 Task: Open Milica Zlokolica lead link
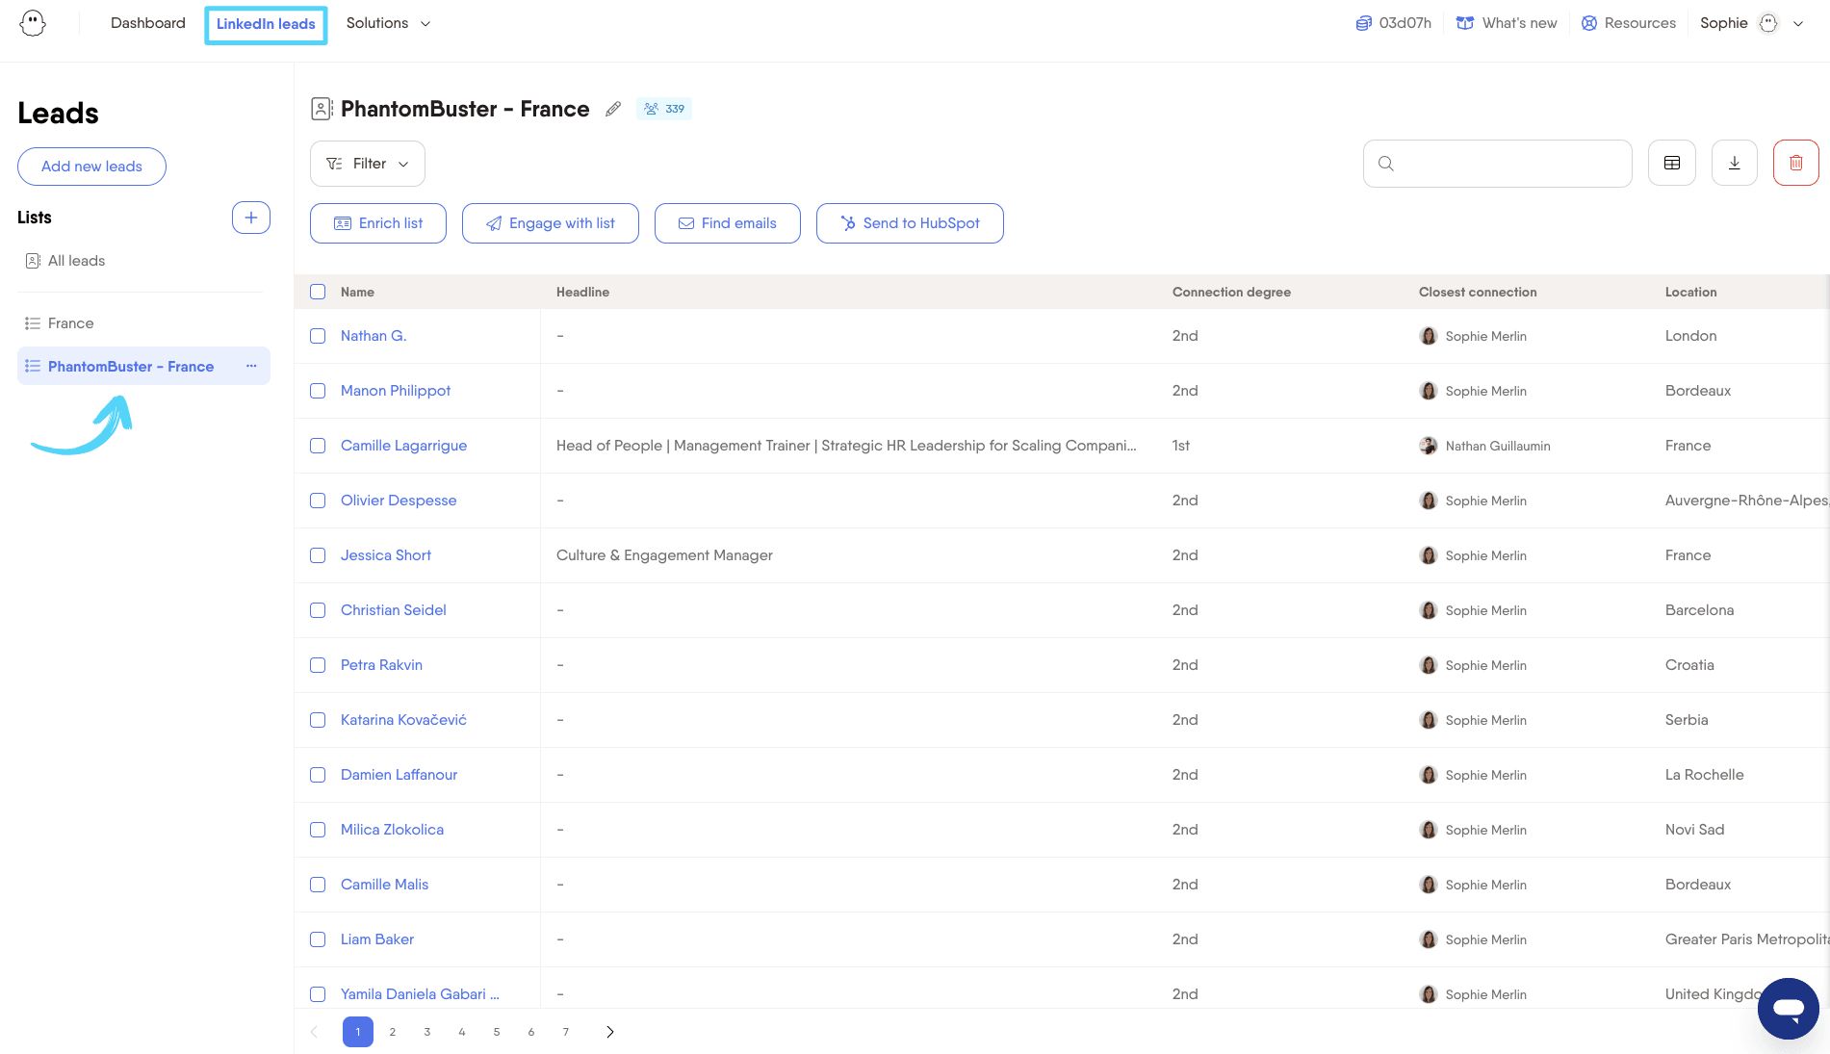click(x=392, y=830)
